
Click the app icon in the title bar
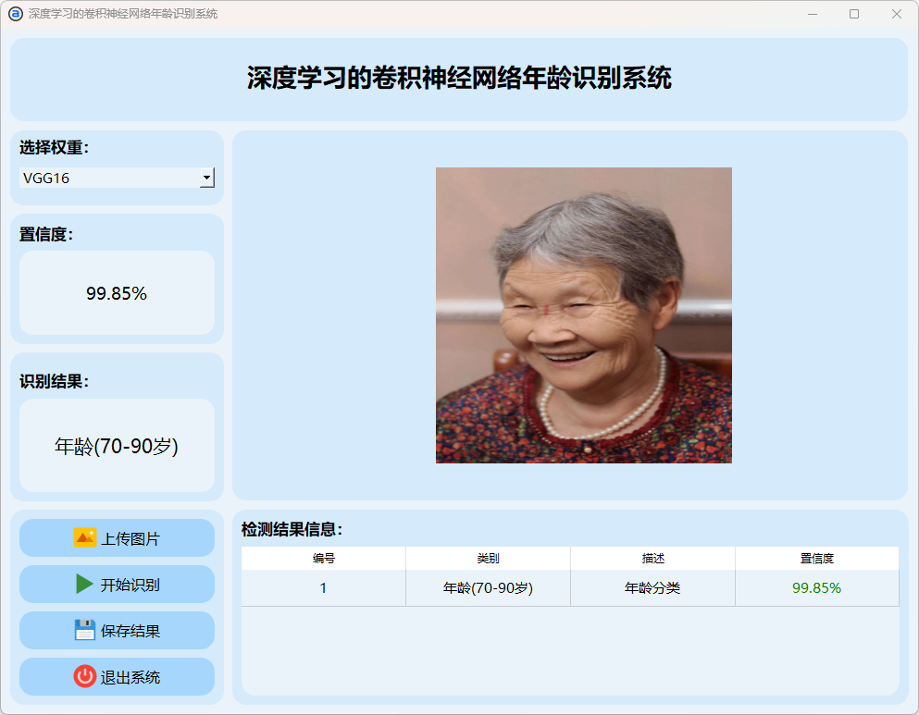(x=15, y=14)
